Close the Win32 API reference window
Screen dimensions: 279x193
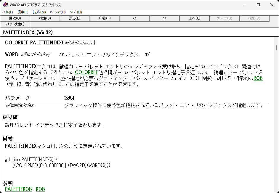point(272,5)
